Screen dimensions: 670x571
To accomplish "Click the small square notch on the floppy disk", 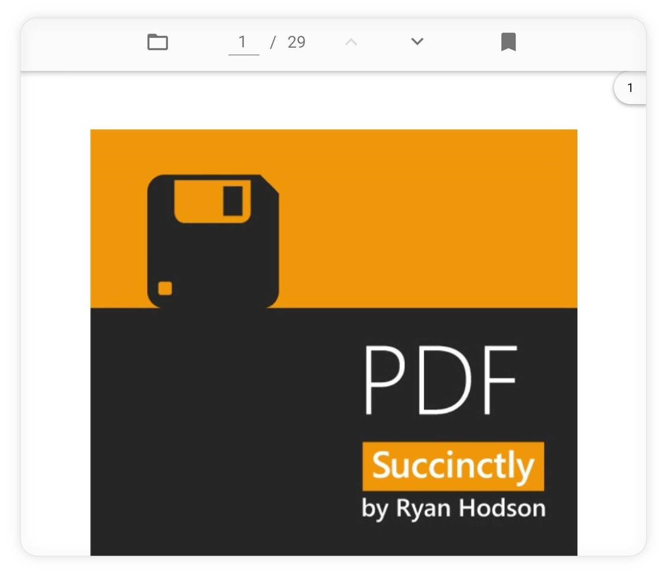I will [164, 288].
